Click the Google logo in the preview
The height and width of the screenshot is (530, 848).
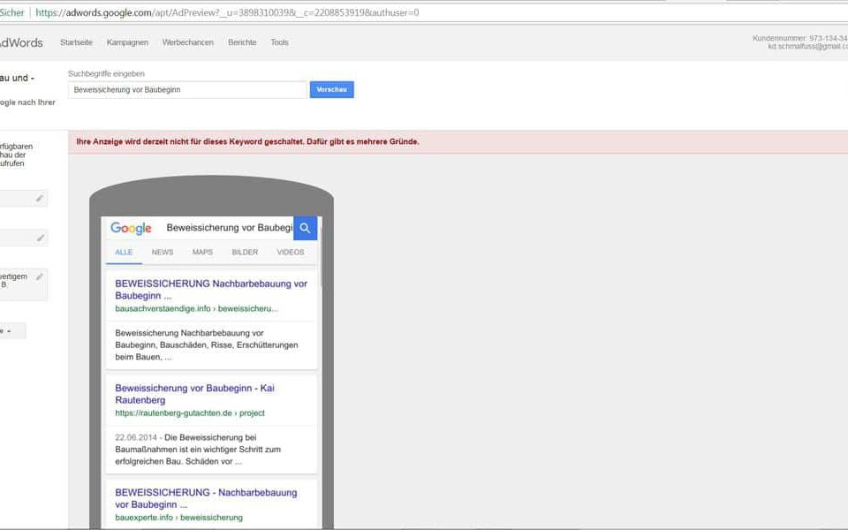click(x=131, y=228)
